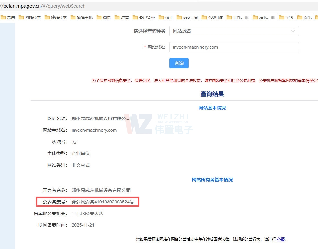The width and height of the screenshot is (318, 249).
Task: Open the 域名主机 bookmark folder
Action: 82,17
